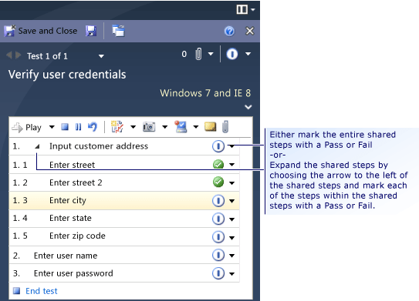Select the Enter zip code step
The width and height of the screenshot is (419, 301).
pyautogui.click(x=124, y=237)
